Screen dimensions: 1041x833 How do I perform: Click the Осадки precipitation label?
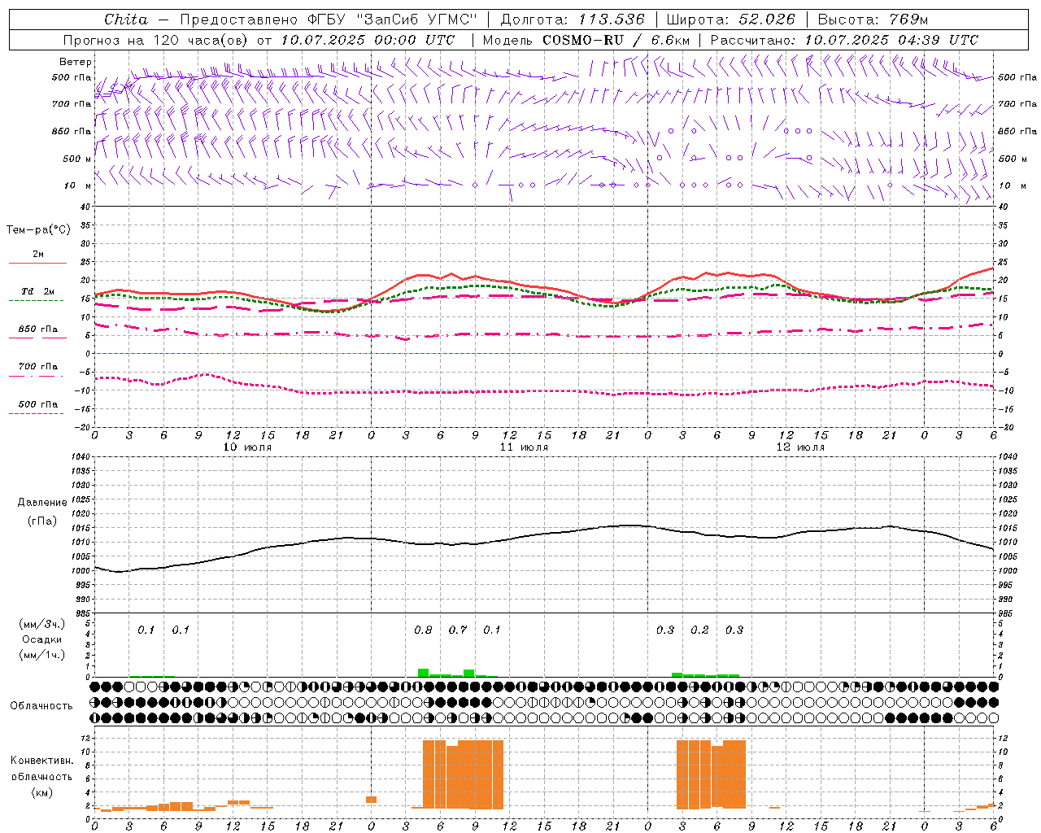tap(42, 639)
